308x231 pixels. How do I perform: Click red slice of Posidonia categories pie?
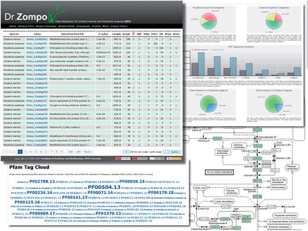pos(210,17)
